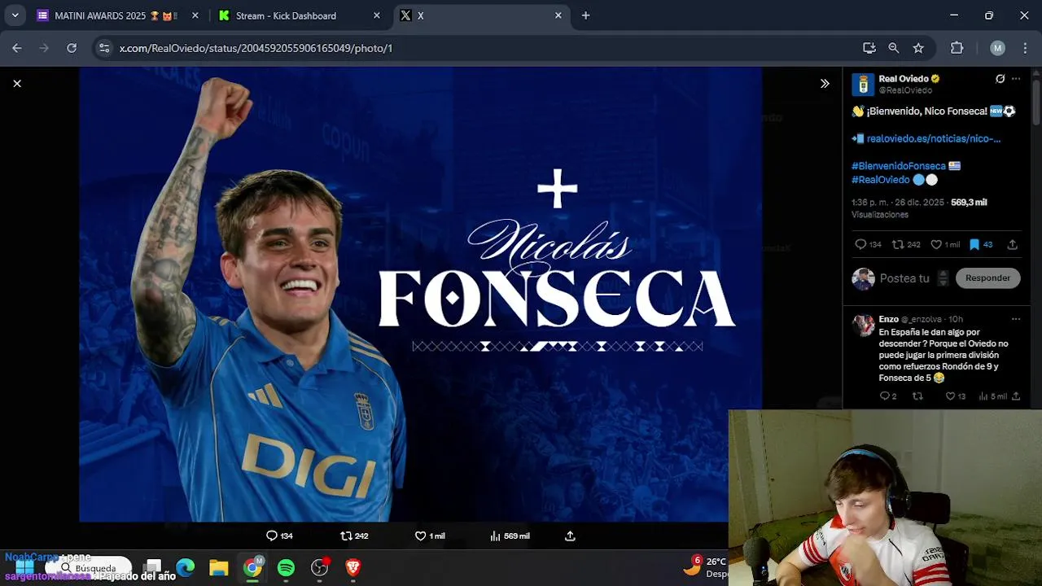Switch to Stream - Kick Dashboard tab
Image resolution: width=1042 pixels, height=586 pixels.
[298, 15]
